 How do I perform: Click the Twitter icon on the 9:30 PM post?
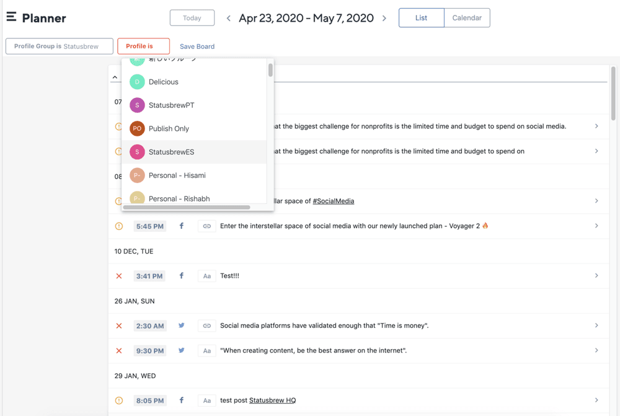(182, 350)
